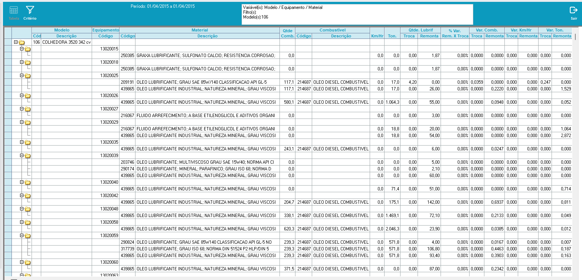Image resolution: width=582 pixels, height=280 pixels.
Task: Select OLEO LUBRIFICANTE; MULTIVISCOSO GRAU SAE 15W40 row
Action: [207, 162]
